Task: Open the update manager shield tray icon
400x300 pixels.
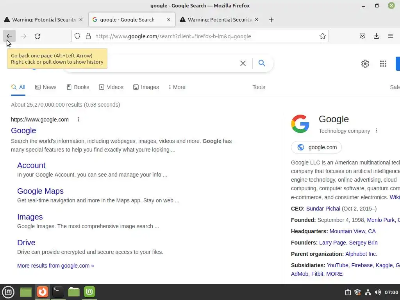Action: [358, 292]
